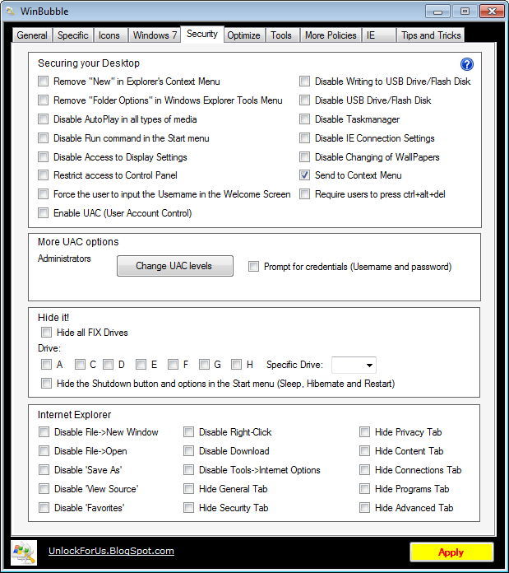Tick Disable 'View Source' checkbox
The height and width of the screenshot is (573, 509).
click(x=44, y=488)
